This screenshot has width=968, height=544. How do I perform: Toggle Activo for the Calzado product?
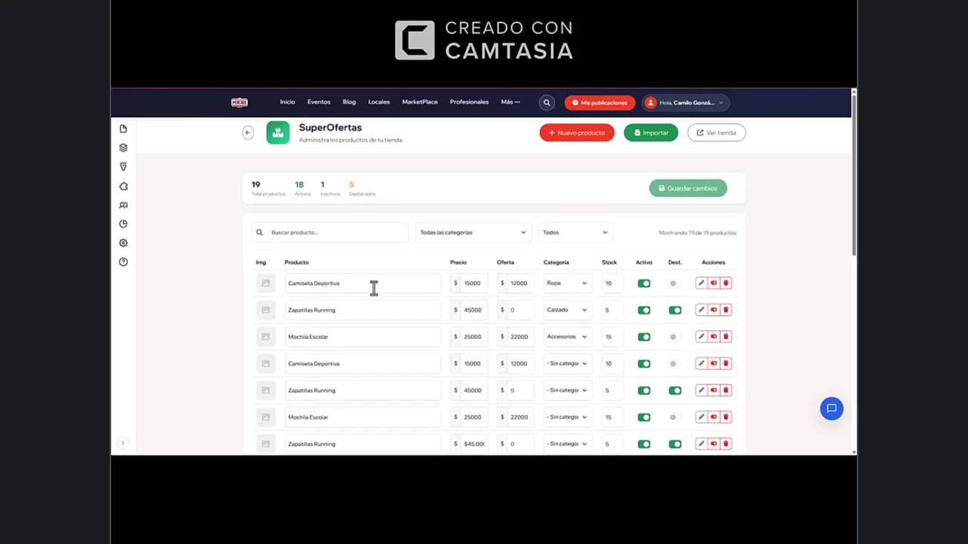tap(644, 310)
